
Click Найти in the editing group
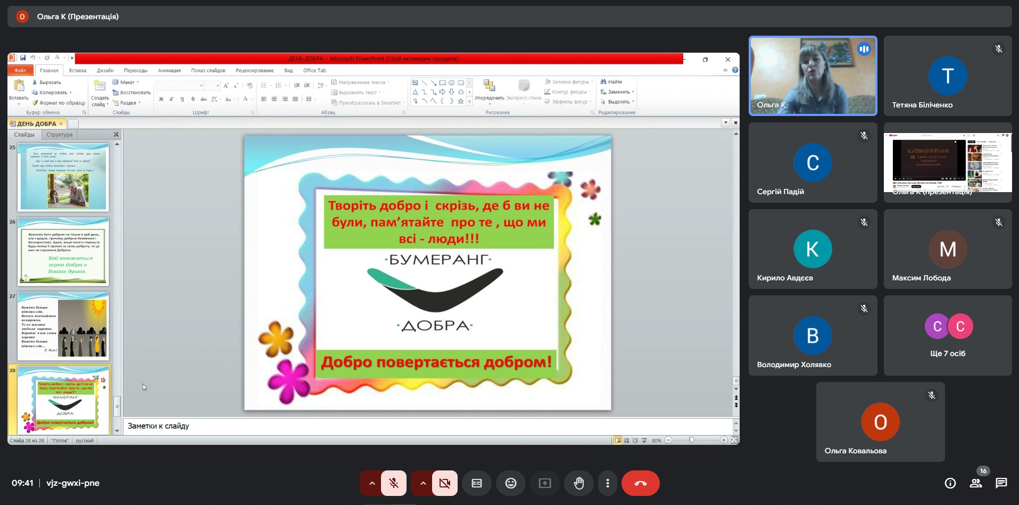(x=612, y=82)
